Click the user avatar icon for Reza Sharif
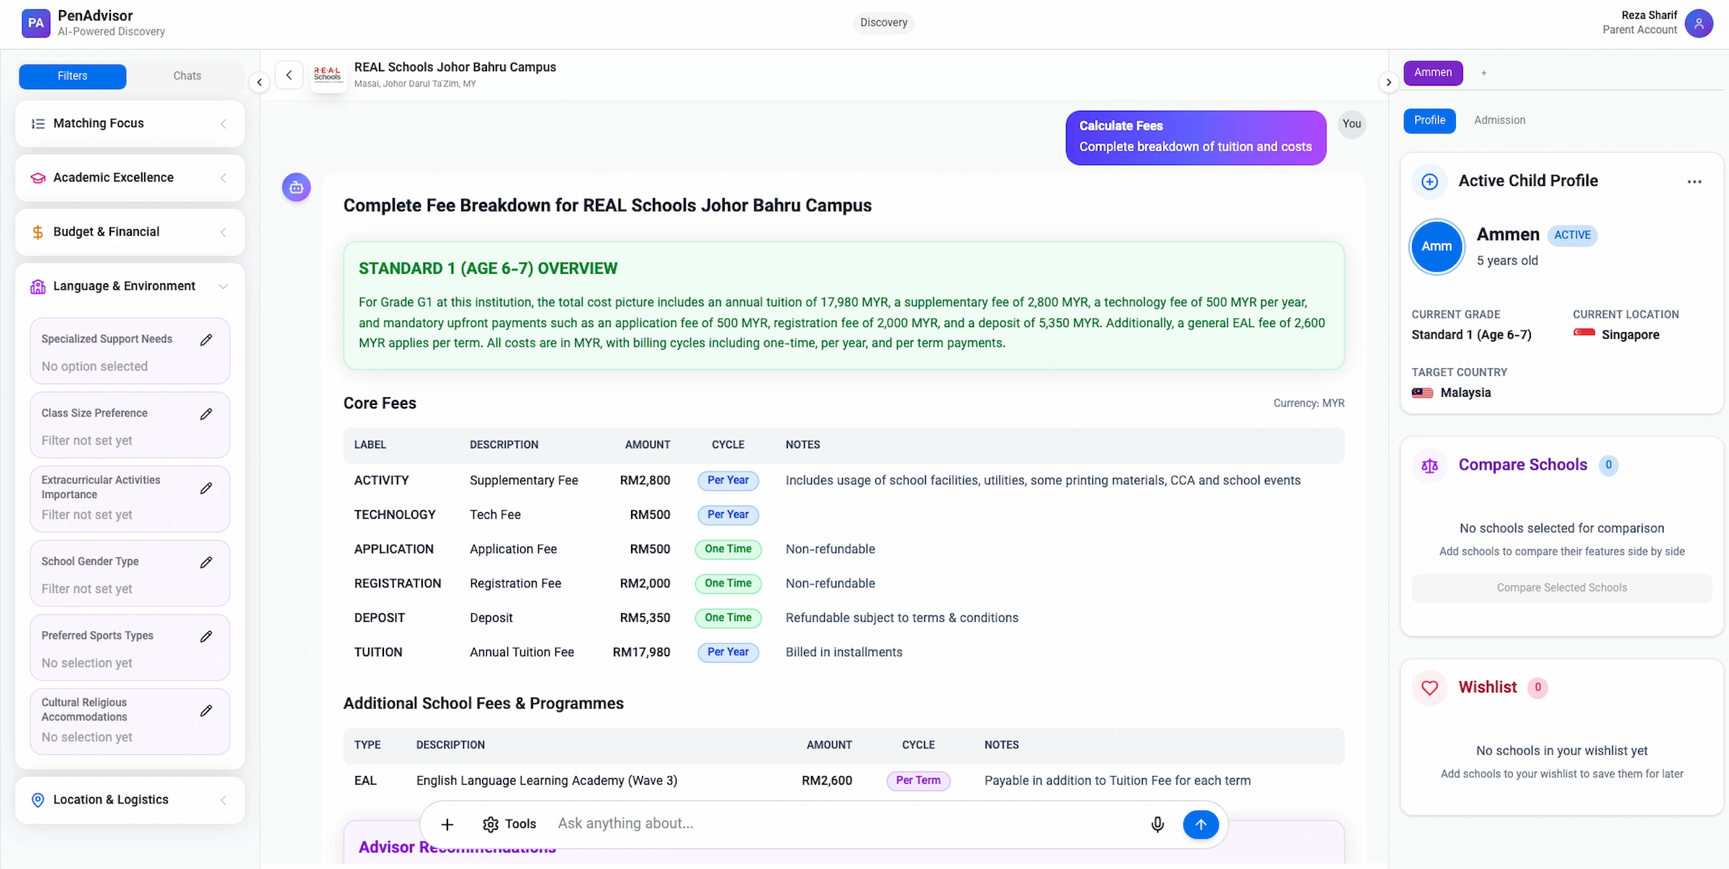1729x869 pixels. (1698, 23)
